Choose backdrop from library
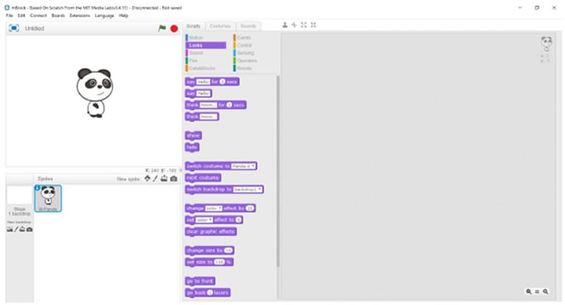The image size is (565, 305). (x=10, y=229)
